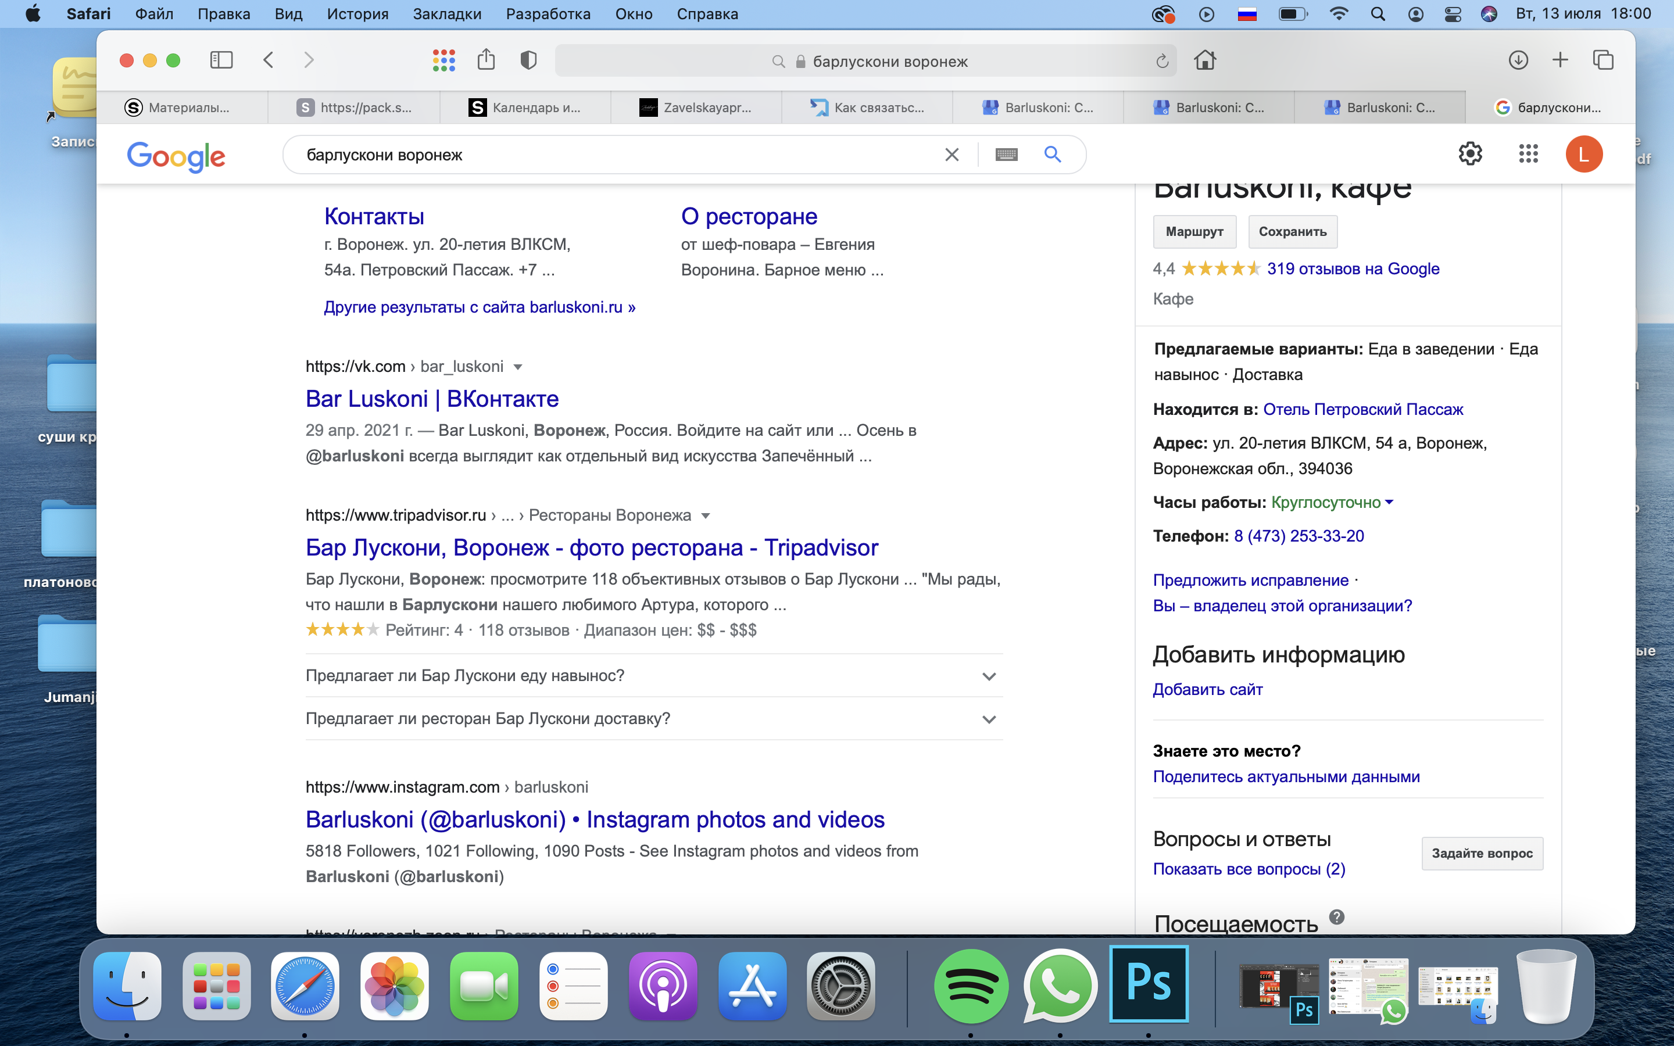The height and width of the screenshot is (1046, 1674).
Task: Call phone link 8 (473) 253-33-20
Action: (x=1299, y=536)
